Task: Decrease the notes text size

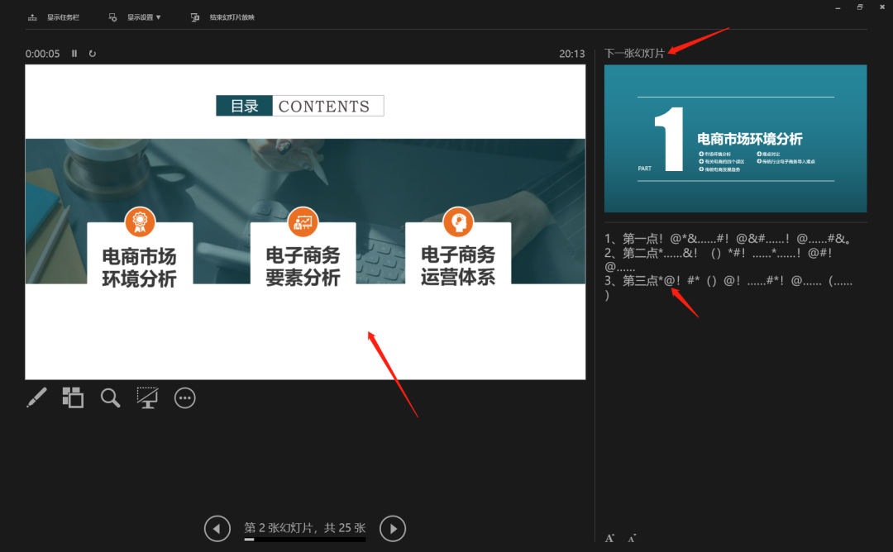Action: tap(631, 538)
